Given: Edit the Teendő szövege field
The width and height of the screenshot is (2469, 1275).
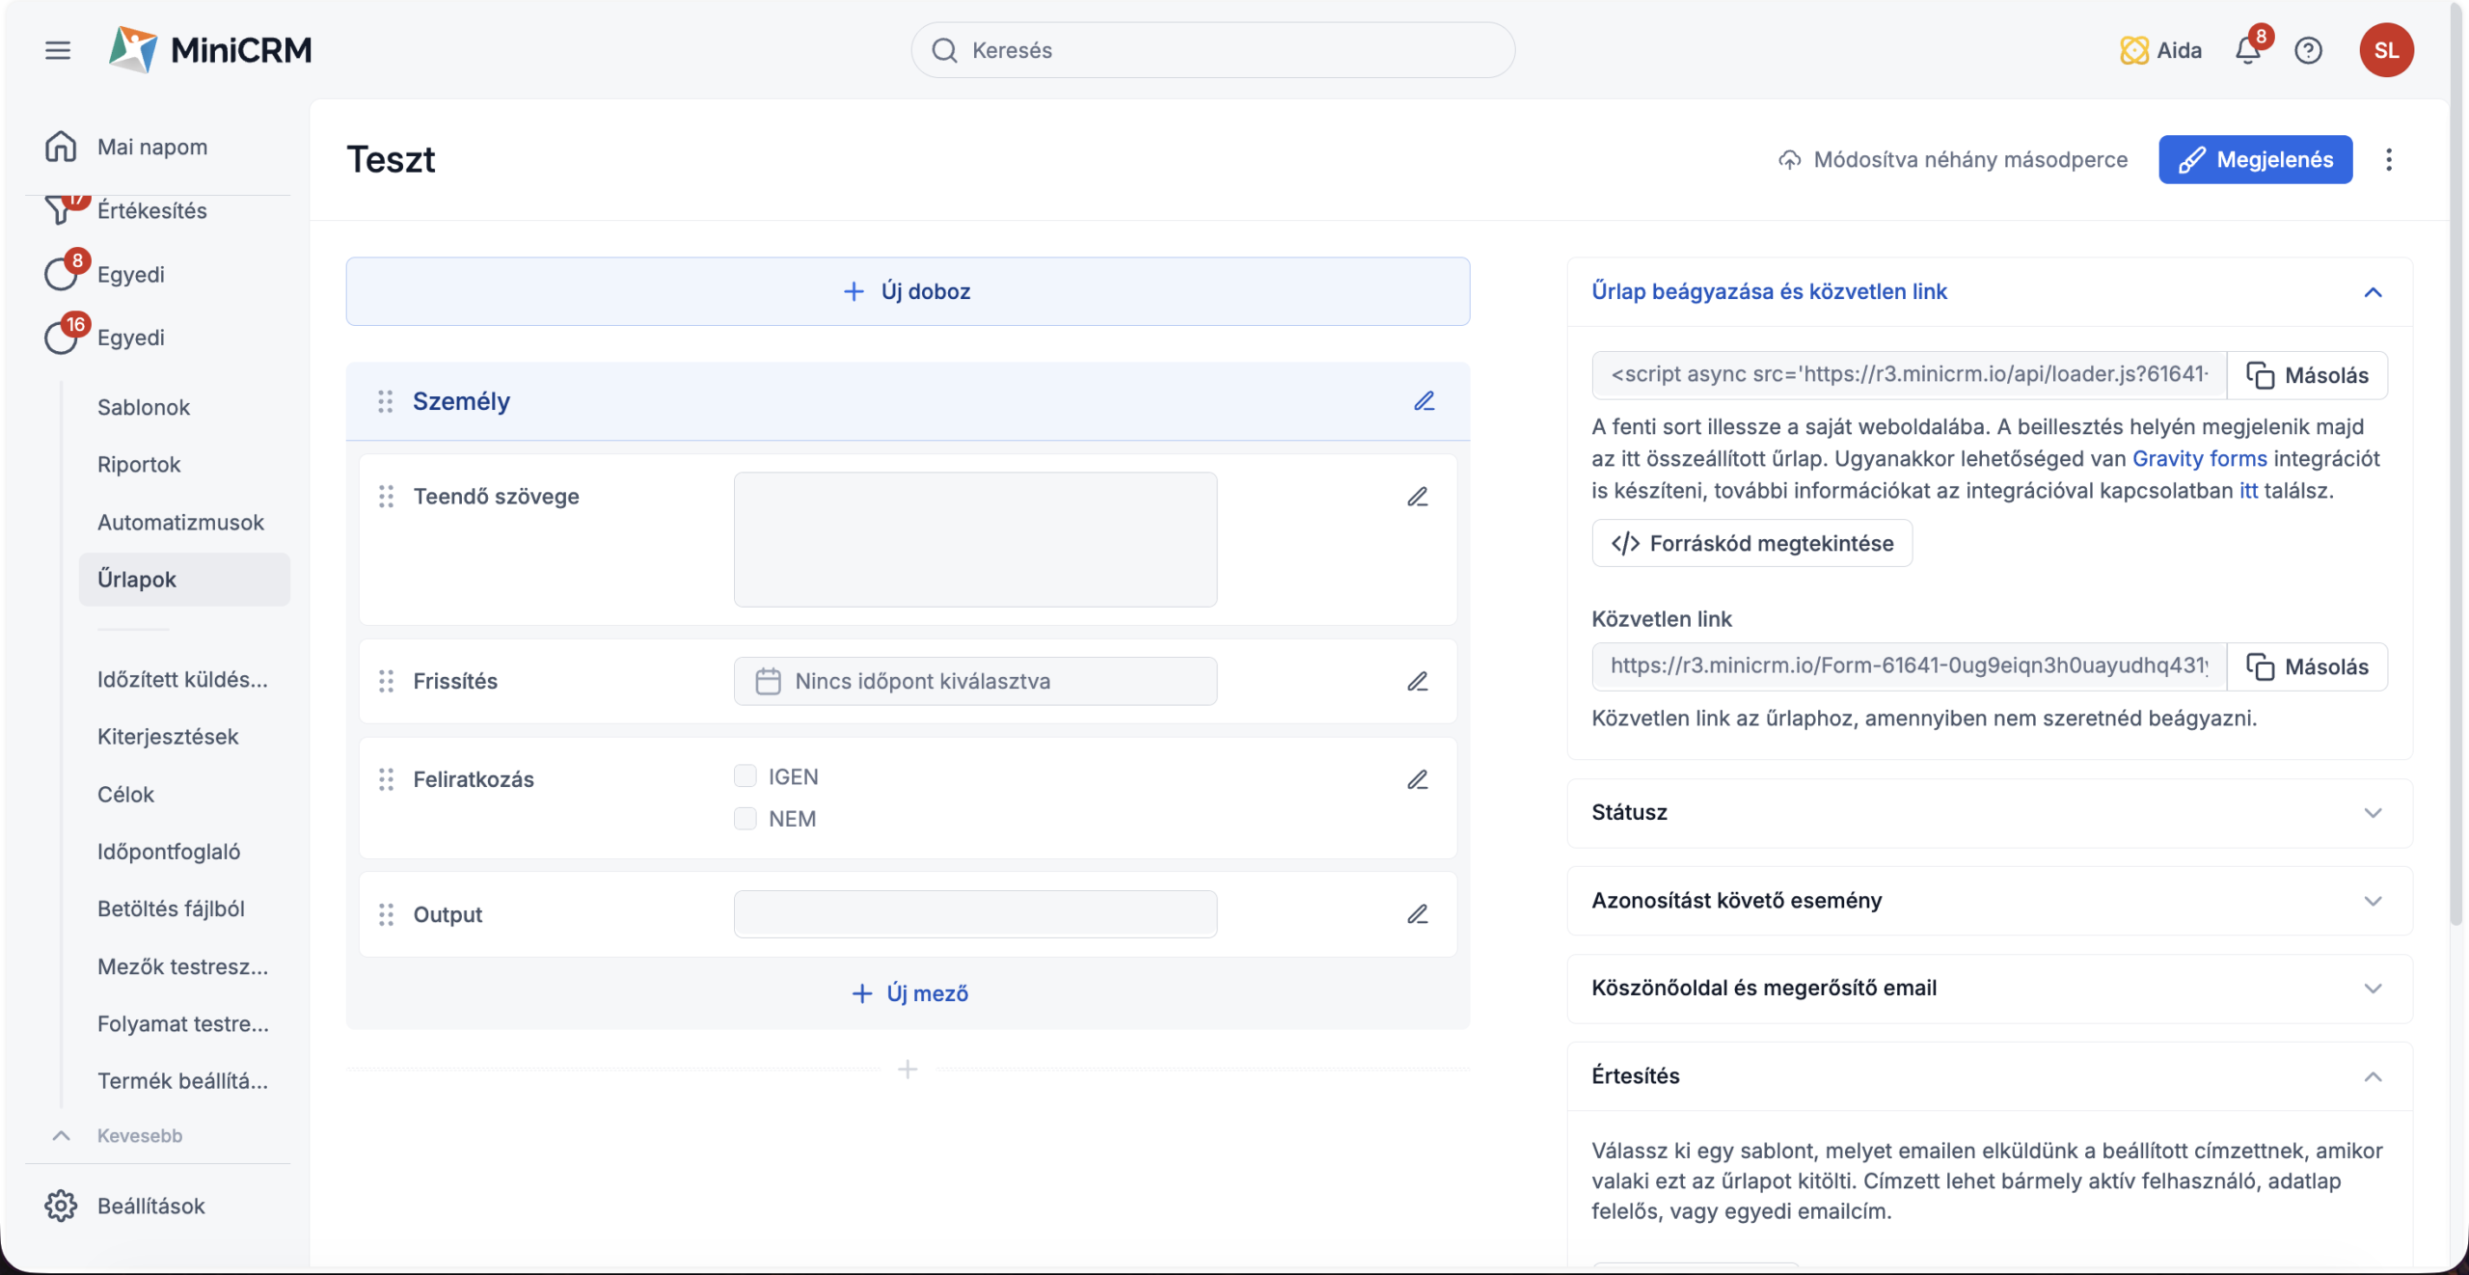Looking at the screenshot, I should (1417, 497).
